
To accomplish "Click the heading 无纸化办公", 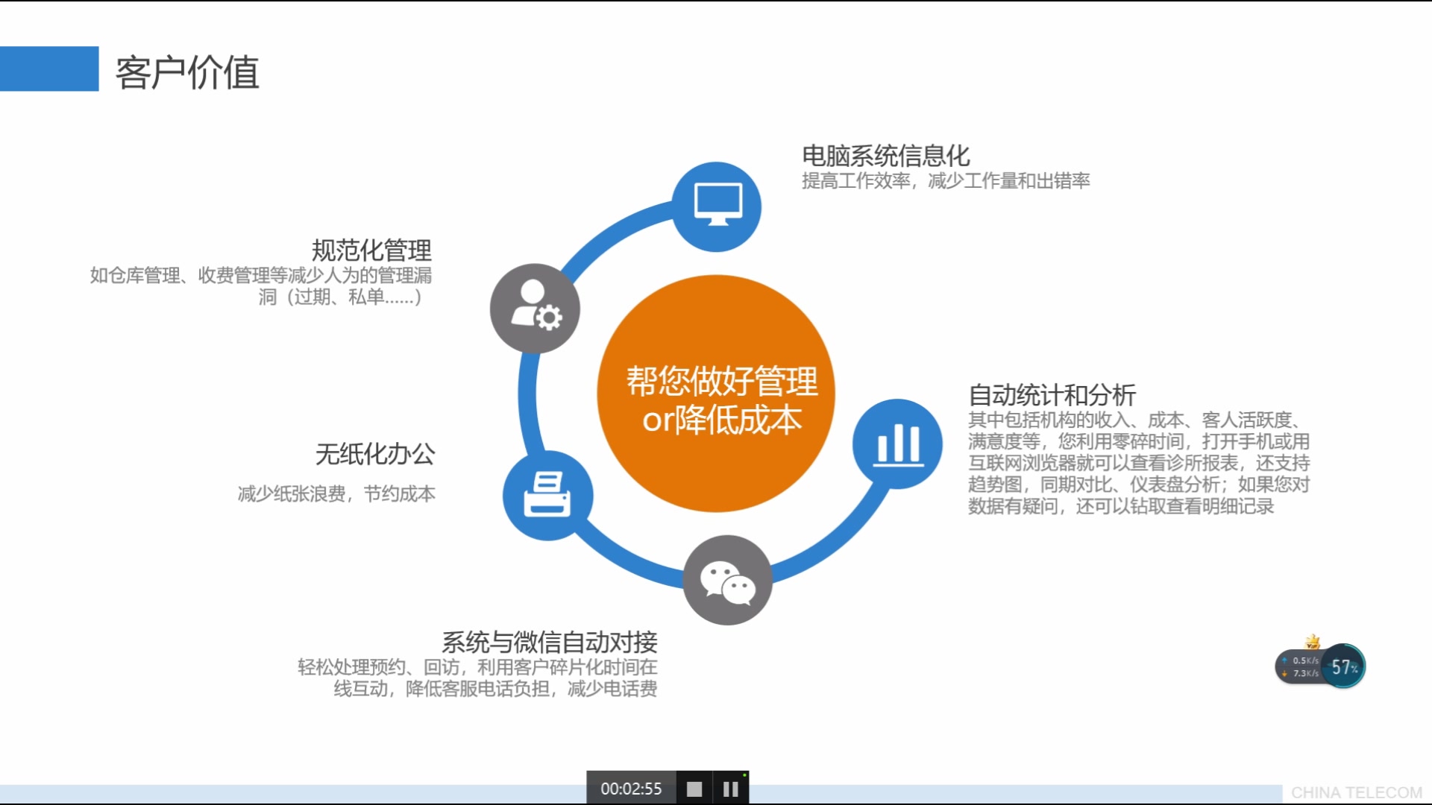I will pyautogui.click(x=375, y=453).
